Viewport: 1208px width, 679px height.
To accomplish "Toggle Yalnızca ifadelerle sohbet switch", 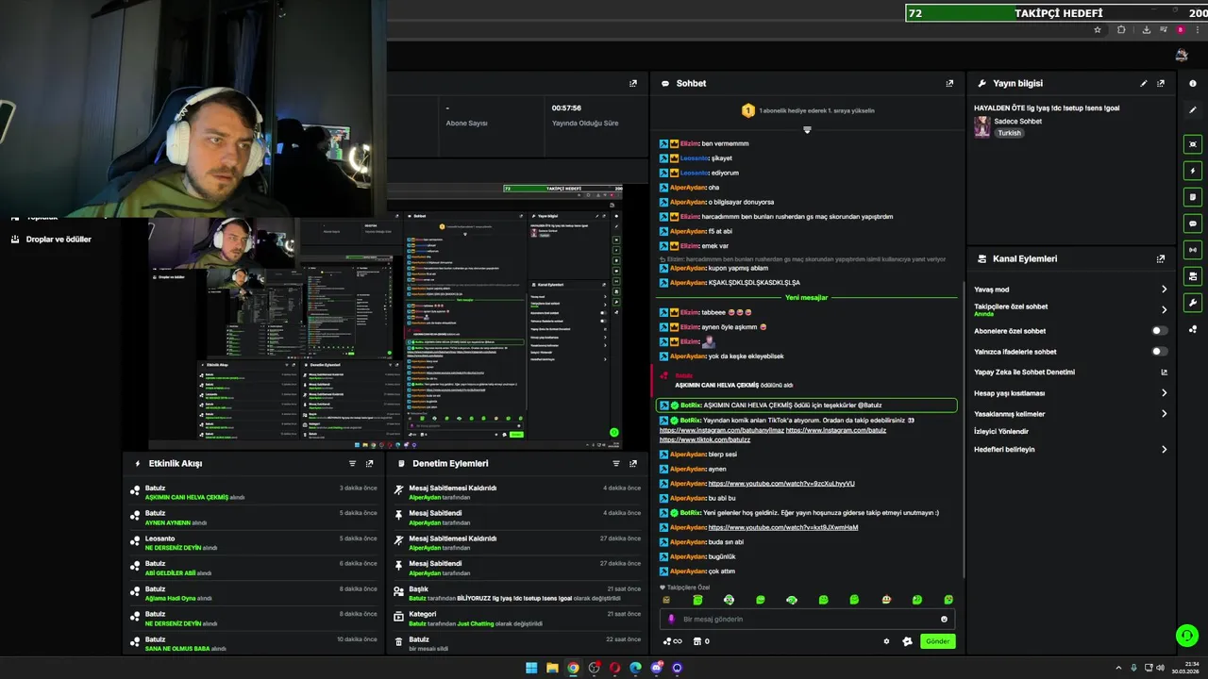I will coord(1160,352).
